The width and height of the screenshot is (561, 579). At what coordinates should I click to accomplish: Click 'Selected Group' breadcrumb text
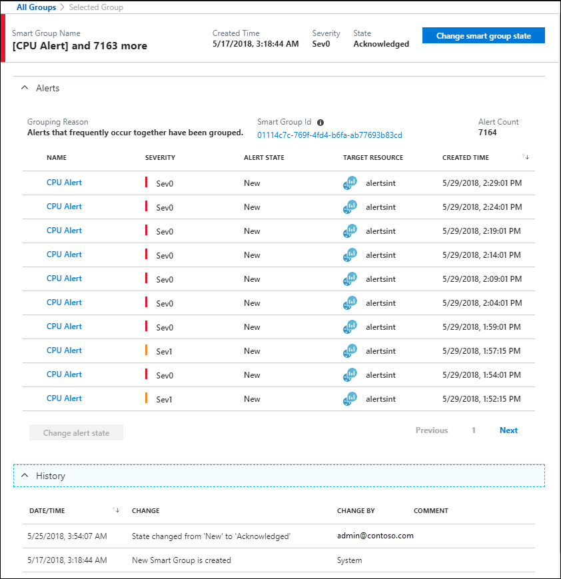tap(96, 7)
